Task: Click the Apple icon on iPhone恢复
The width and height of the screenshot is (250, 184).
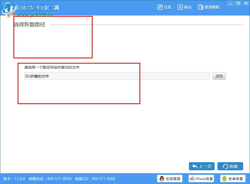Action: (x=192, y=178)
